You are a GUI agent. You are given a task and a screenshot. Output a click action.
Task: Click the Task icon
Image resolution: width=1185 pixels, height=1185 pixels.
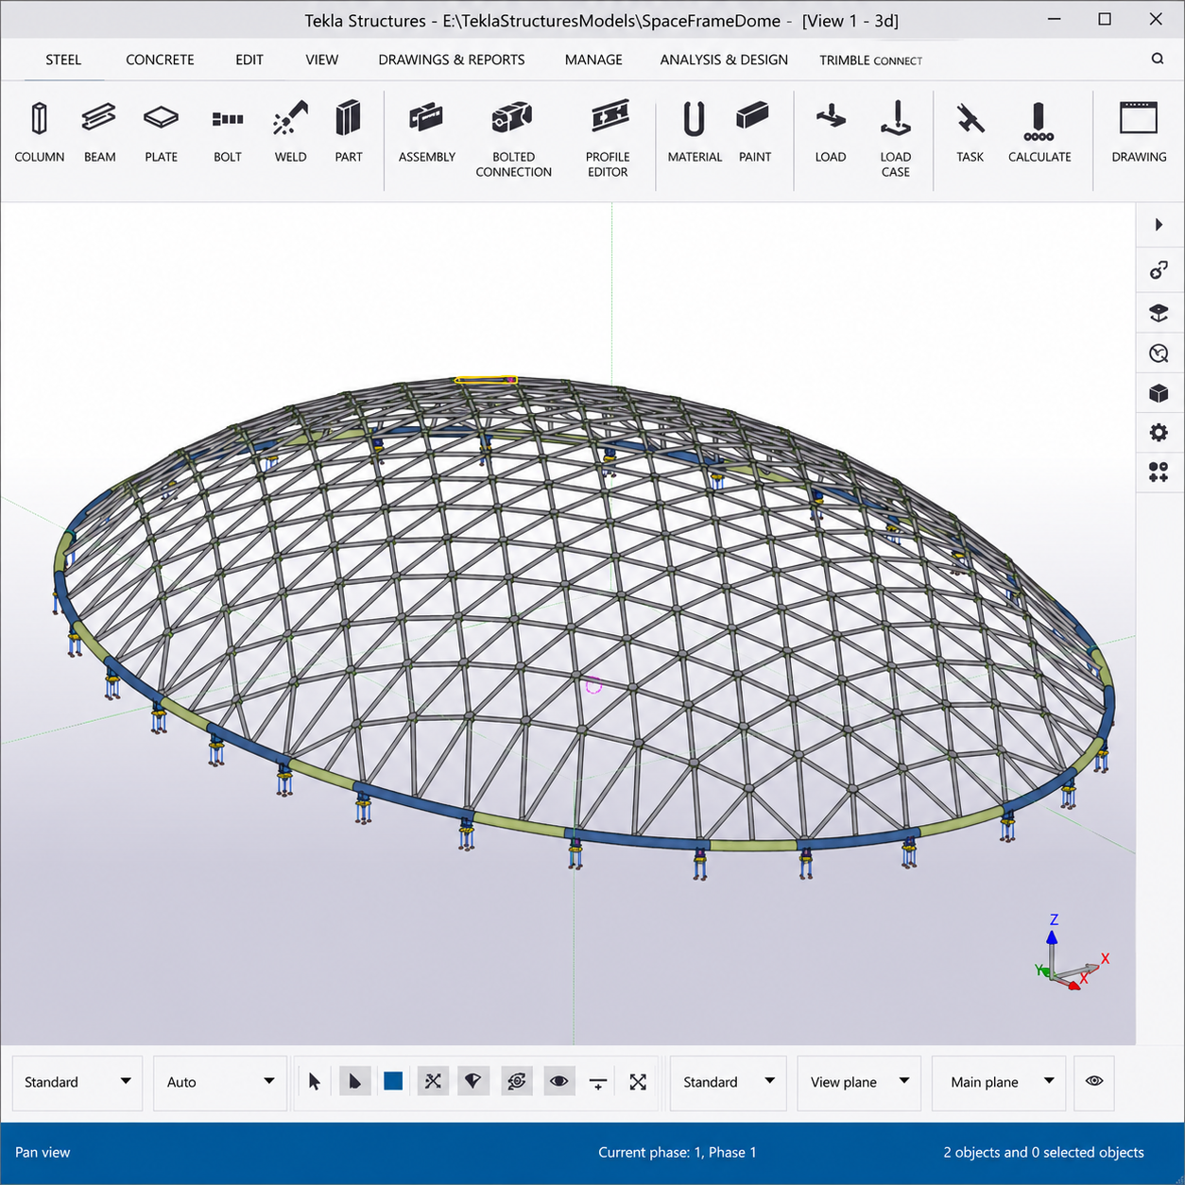pos(970,131)
